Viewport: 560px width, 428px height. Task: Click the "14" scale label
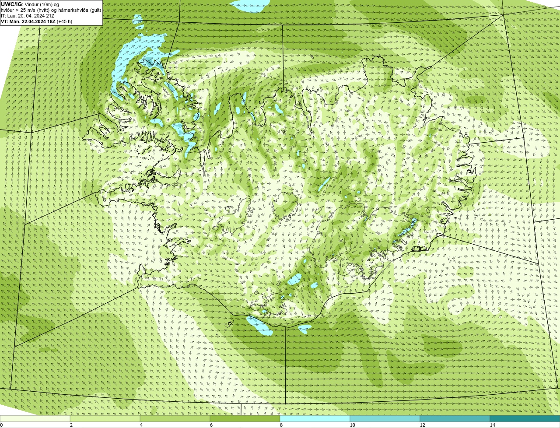tap(492, 425)
